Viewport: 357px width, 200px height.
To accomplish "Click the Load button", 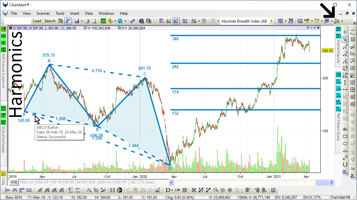I will [37, 21].
